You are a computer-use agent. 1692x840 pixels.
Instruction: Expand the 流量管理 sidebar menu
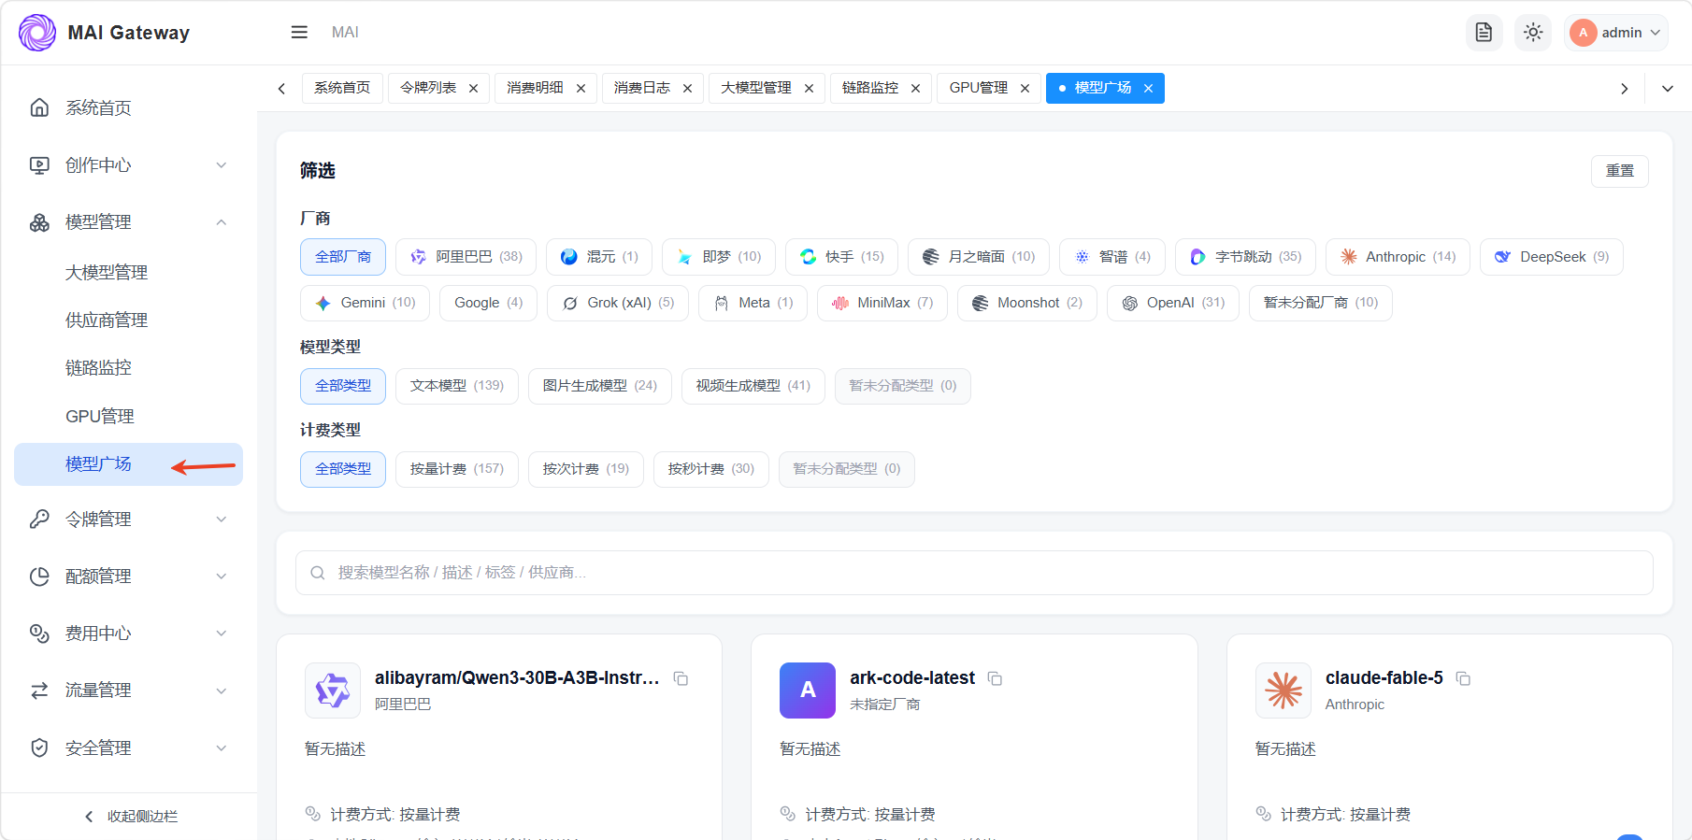click(129, 691)
